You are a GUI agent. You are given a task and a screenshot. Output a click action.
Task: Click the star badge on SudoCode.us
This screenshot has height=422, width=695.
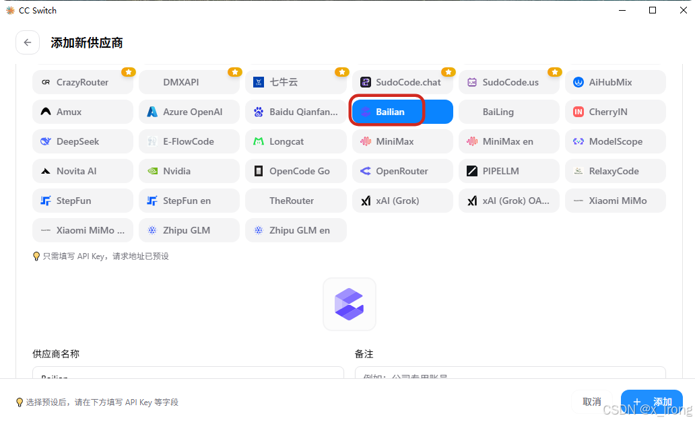(x=554, y=72)
